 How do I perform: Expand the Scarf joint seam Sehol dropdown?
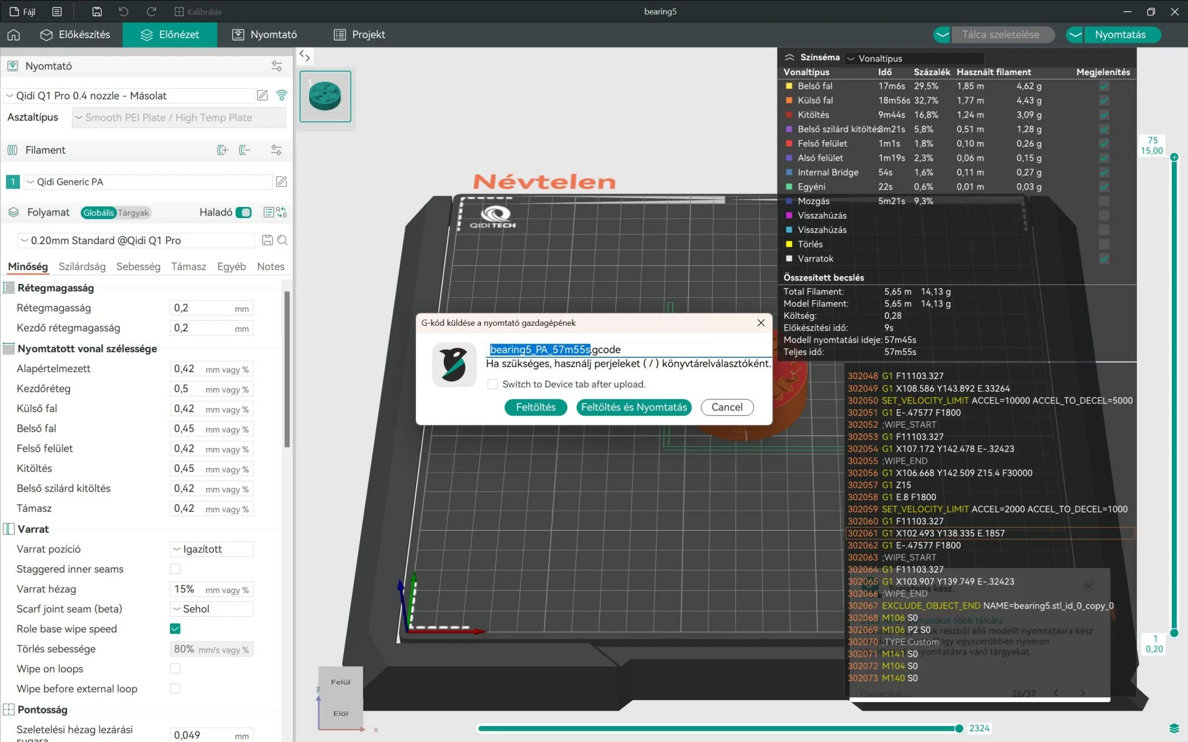click(211, 609)
